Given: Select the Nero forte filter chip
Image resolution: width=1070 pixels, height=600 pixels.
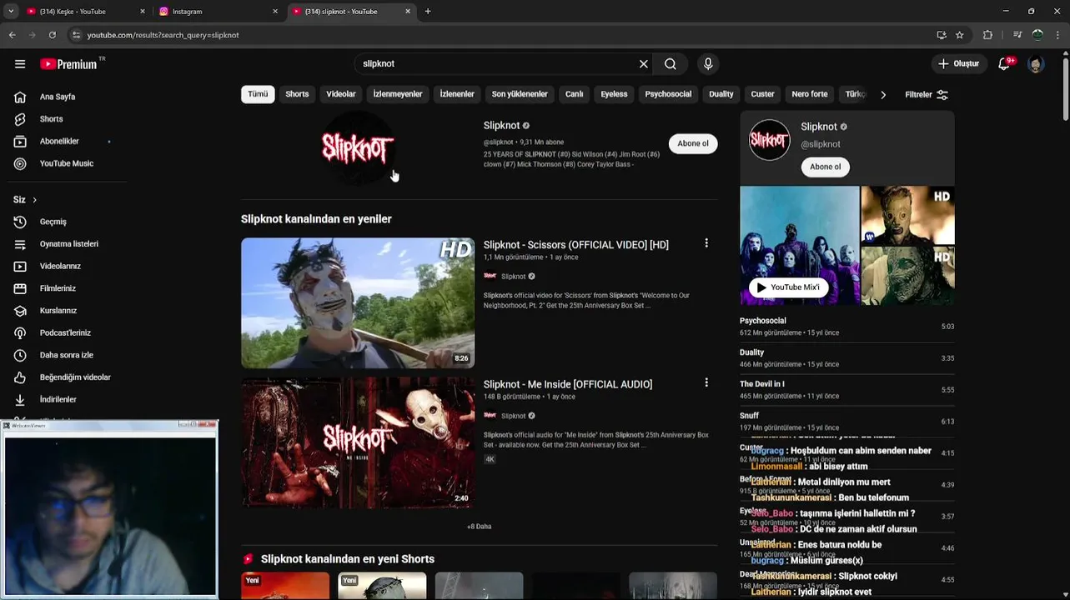Looking at the screenshot, I should (x=810, y=94).
